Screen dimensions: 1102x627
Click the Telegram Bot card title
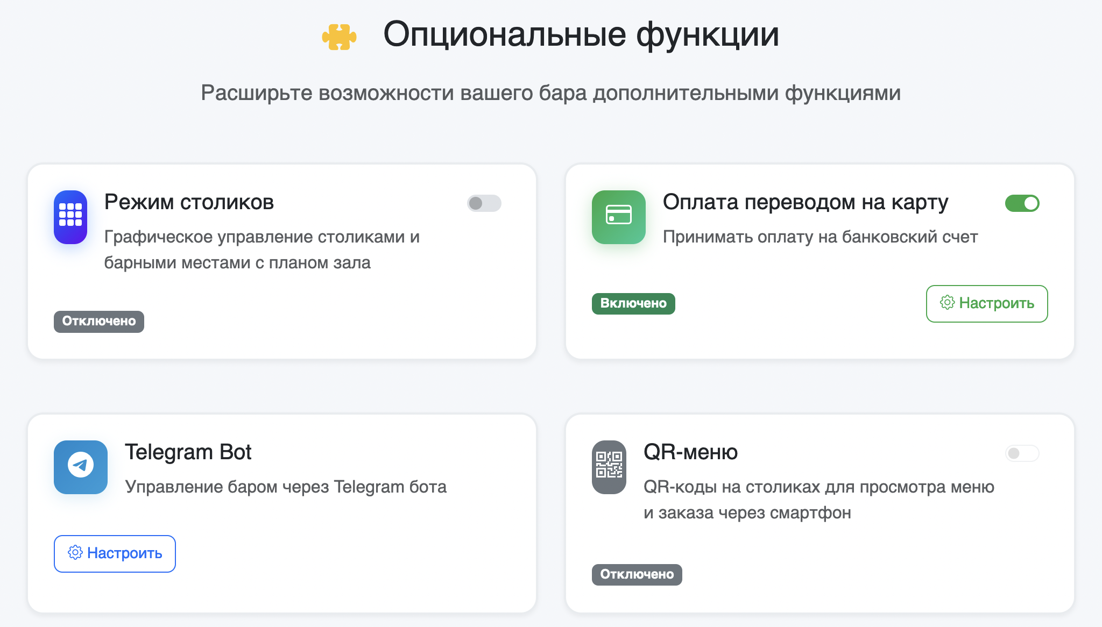pos(189,452)
